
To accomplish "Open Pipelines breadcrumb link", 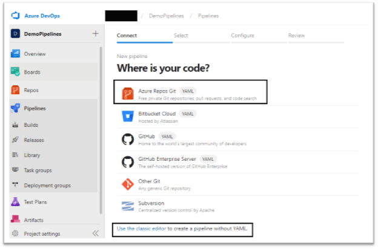I will click(x=208, y=16).
